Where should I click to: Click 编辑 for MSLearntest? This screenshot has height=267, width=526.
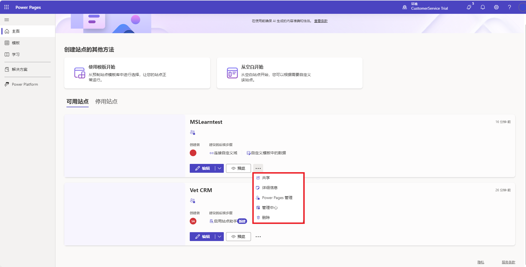(x=202, y=168)
